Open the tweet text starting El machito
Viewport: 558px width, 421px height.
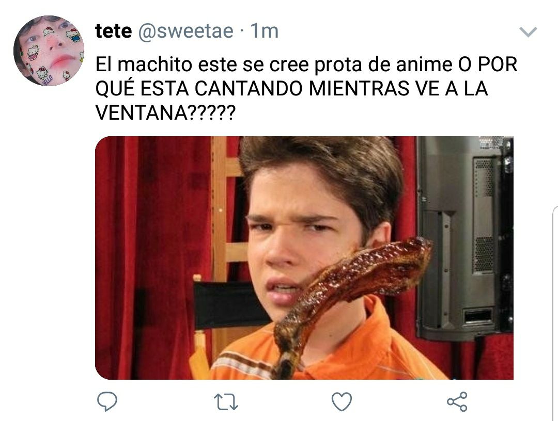306,88
